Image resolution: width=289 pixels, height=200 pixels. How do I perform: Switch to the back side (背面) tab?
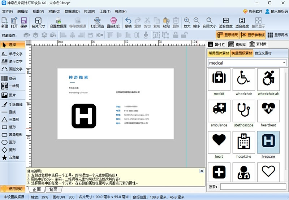[53, 190]
